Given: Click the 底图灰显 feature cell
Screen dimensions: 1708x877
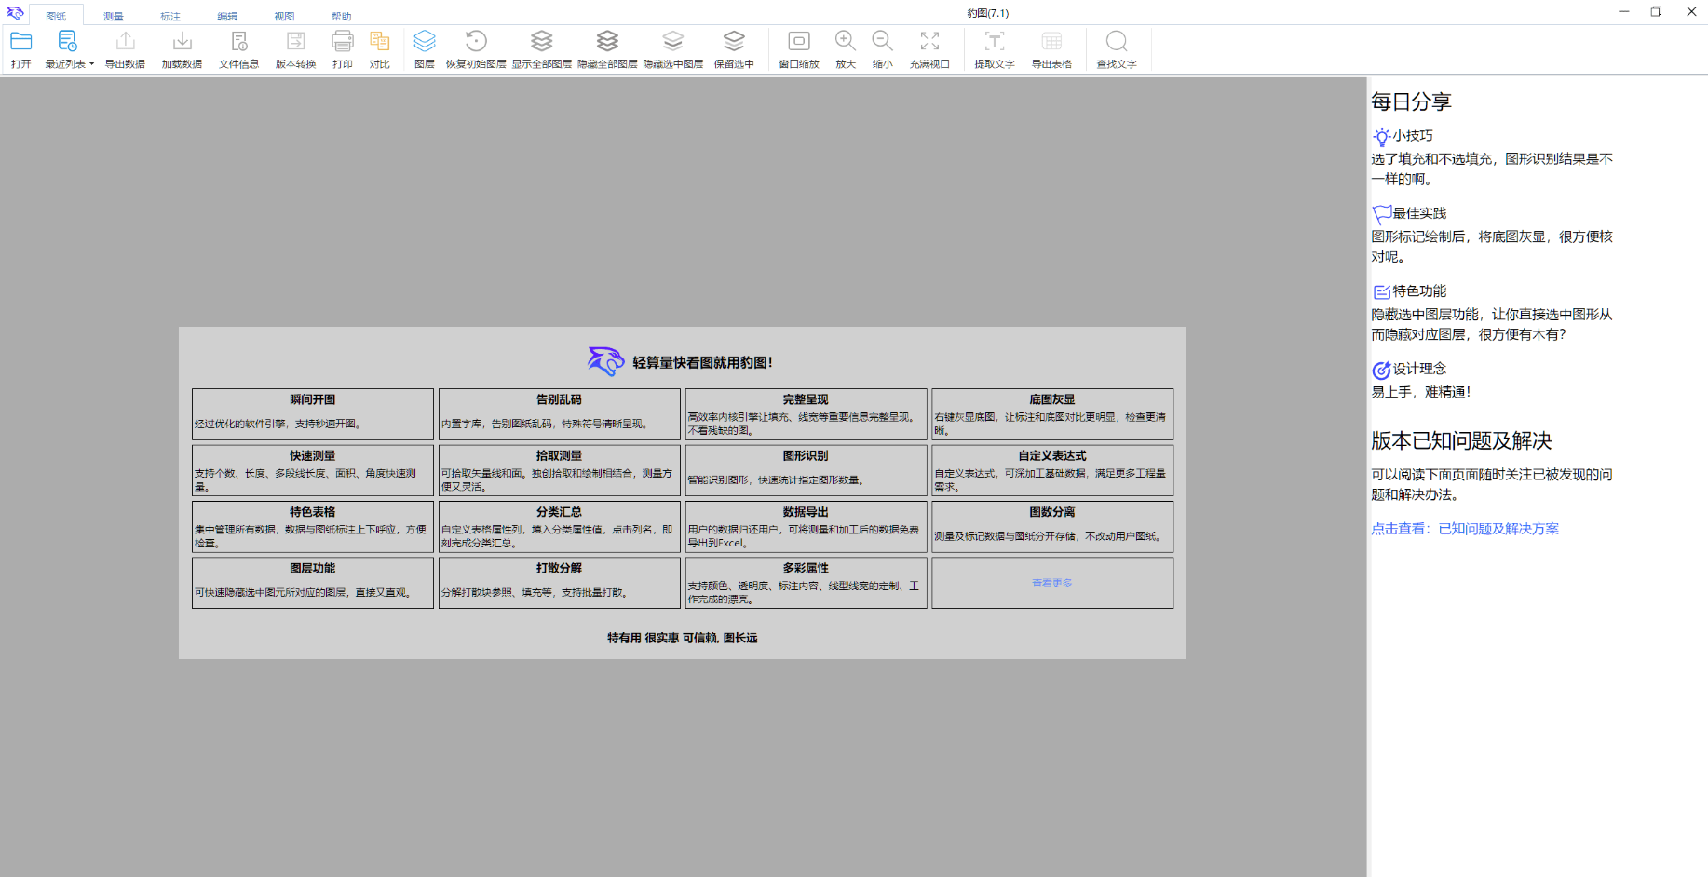Looking at the screenshot, I should click(1052, 414).
